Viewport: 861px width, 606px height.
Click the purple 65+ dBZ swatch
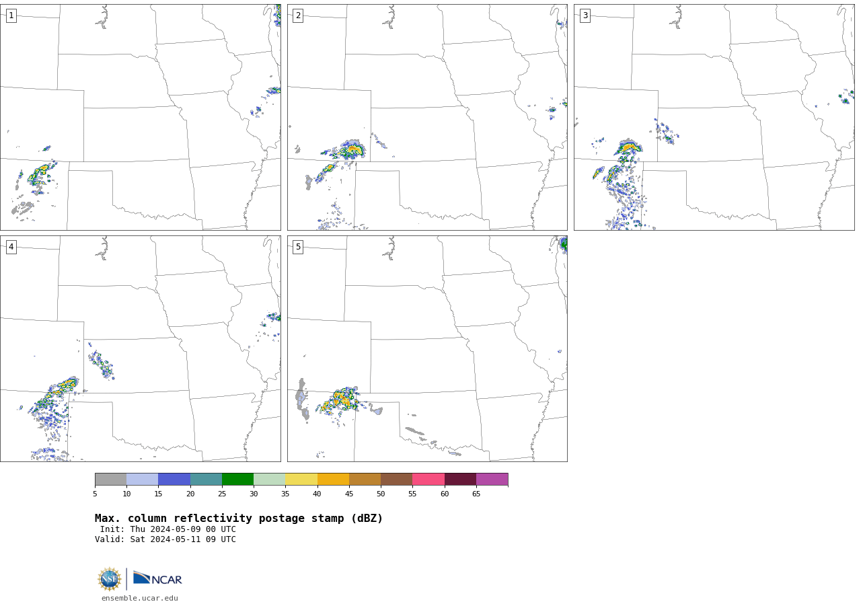point(492,479)
